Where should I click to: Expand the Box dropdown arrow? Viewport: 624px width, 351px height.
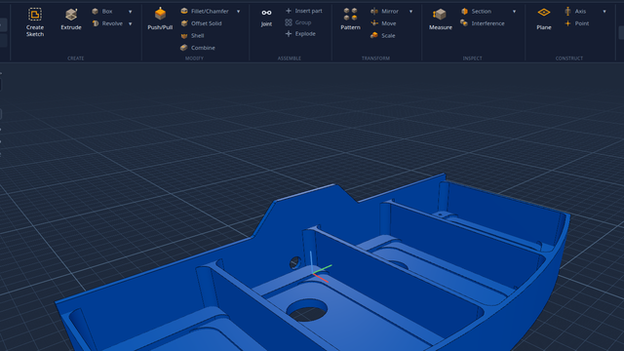(x=130, y=12)
